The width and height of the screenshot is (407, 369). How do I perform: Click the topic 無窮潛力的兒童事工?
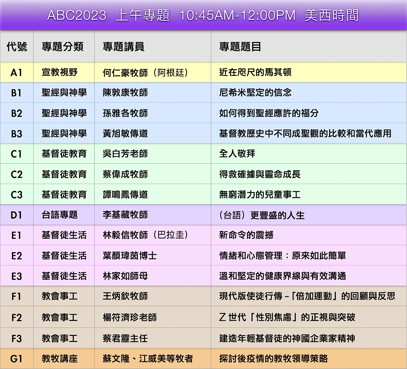260,195
